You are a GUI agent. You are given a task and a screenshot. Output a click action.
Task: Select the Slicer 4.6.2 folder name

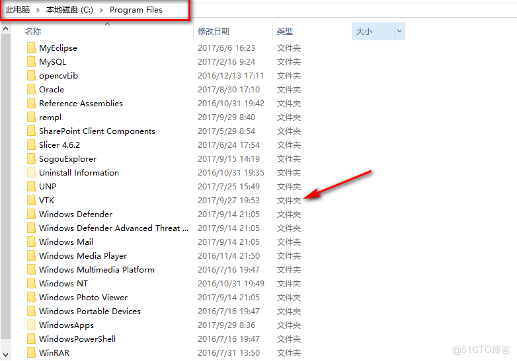60,145
